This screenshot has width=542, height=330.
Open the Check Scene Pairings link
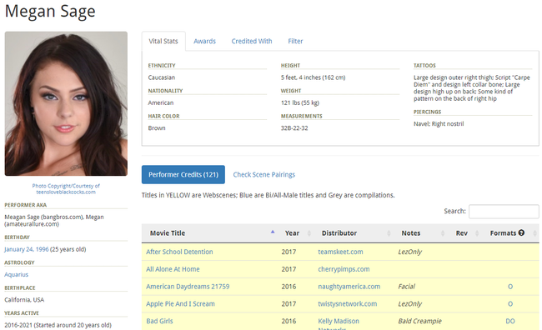coord(264,174)
